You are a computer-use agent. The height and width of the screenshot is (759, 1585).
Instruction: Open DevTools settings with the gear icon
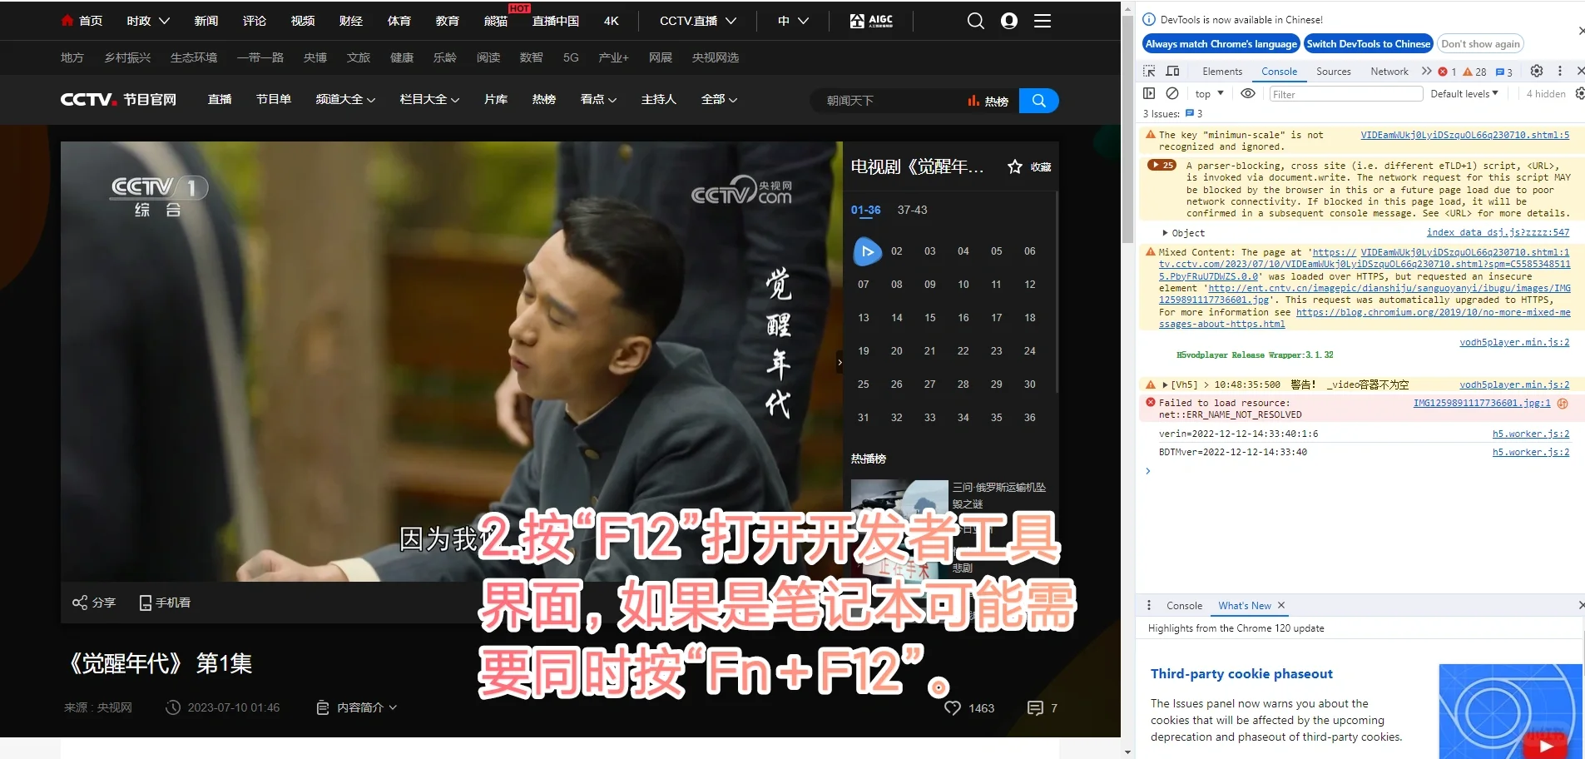[x=1537, y=72]
